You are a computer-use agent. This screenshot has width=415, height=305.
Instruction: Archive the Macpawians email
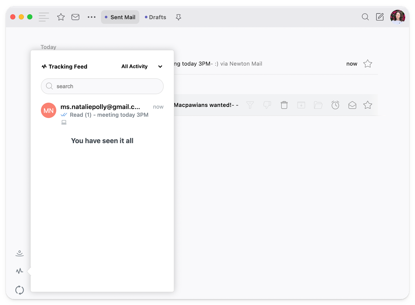(301, 105)
